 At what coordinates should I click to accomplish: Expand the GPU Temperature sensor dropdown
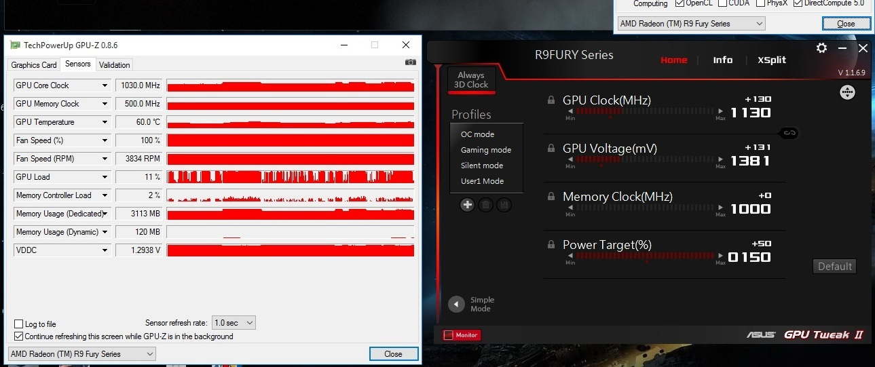pyautogui.click(x=105, y=122)
